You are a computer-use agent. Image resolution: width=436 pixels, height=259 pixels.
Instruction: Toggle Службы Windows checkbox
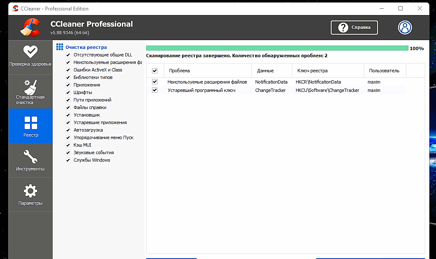(68, 160)
